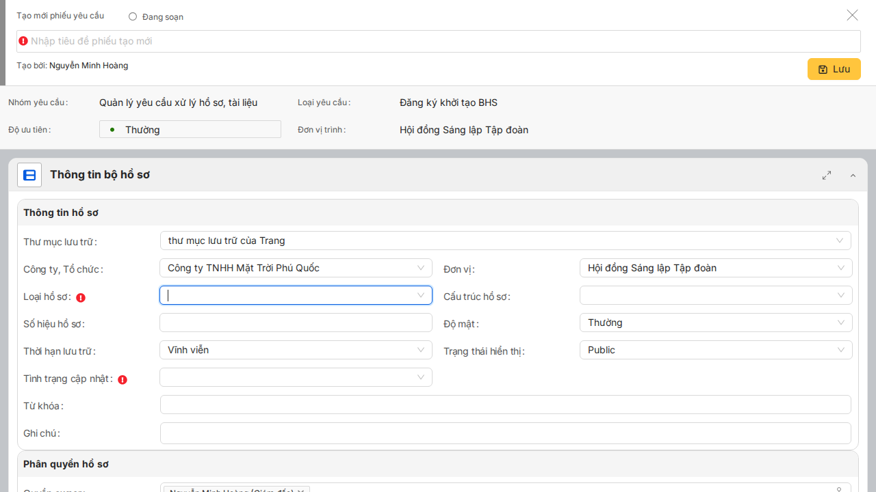Click the red warning icon next to Loại hồ sơ
This screenshot has width=876, height=492.
click(81, 297)
